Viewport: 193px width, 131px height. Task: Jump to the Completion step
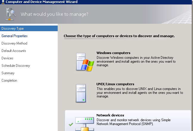(x=9, y=81)
